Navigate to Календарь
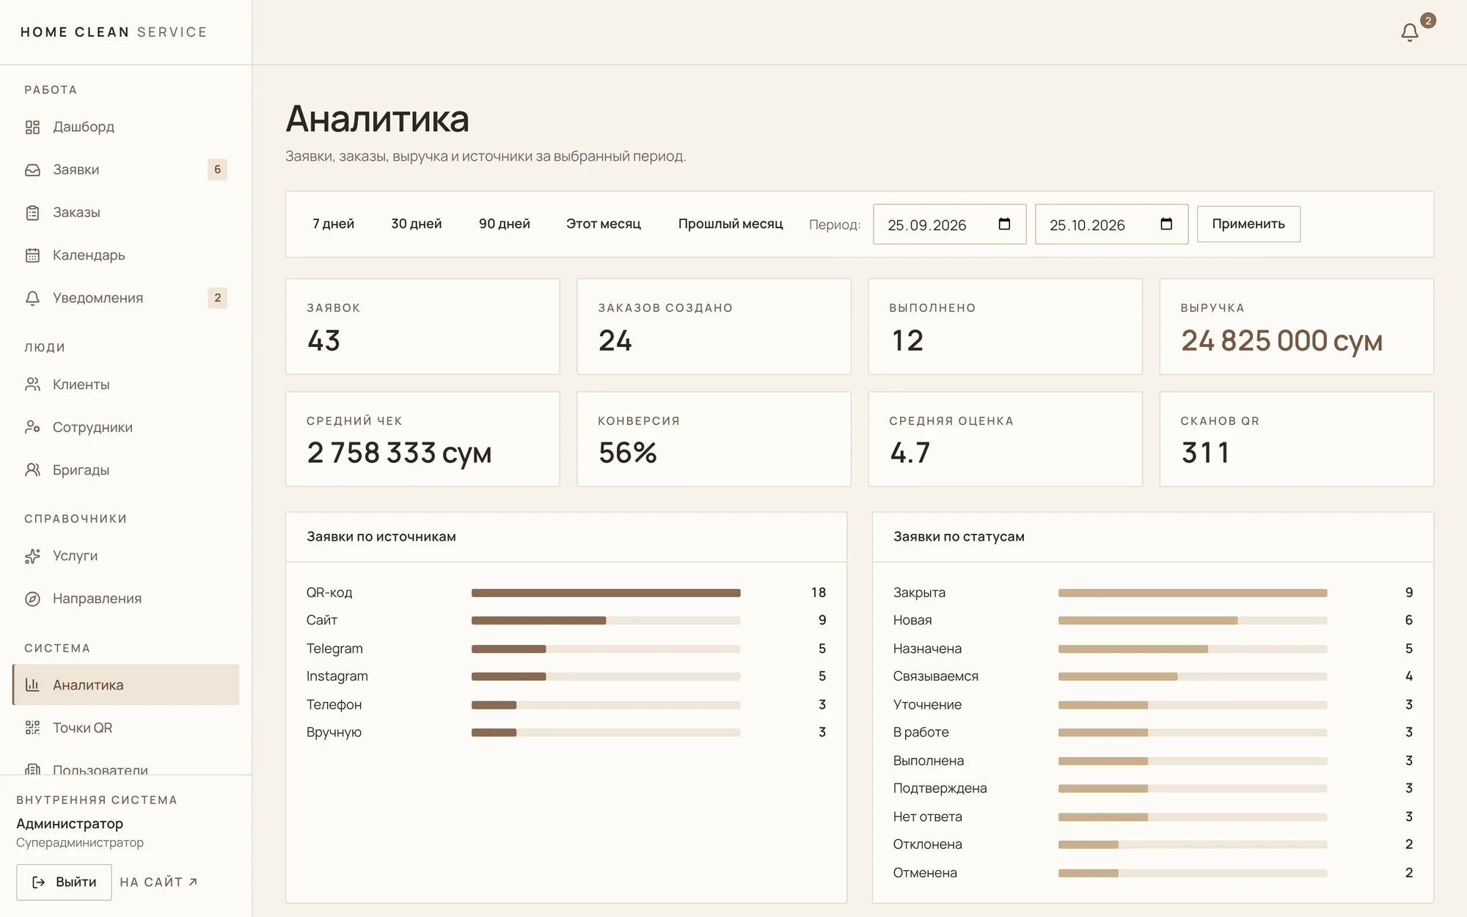1467x917 pixels. click(x=125, y=255)
